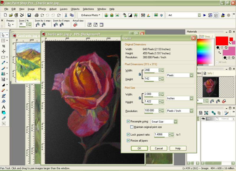
Task: Click Help in Resize dialog
Action: click(178, 148)
